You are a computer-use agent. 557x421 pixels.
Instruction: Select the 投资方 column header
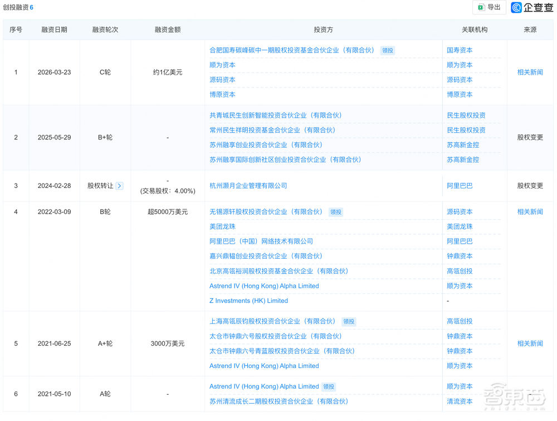(x=323, y=30)
